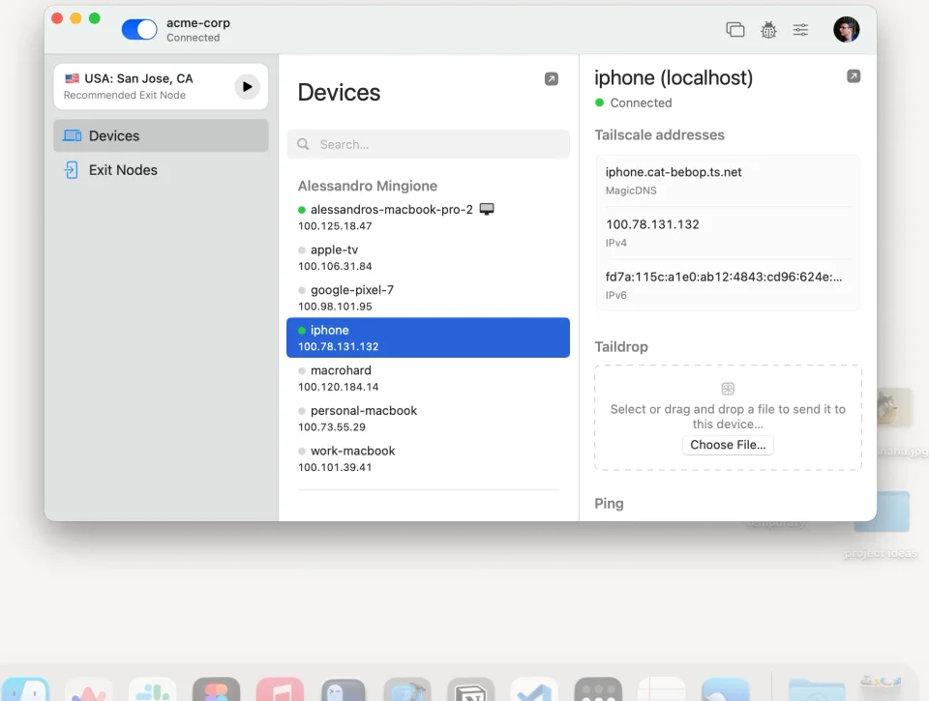
Task: Pop out the iphone details panel
Action: [x=854, y=75]
